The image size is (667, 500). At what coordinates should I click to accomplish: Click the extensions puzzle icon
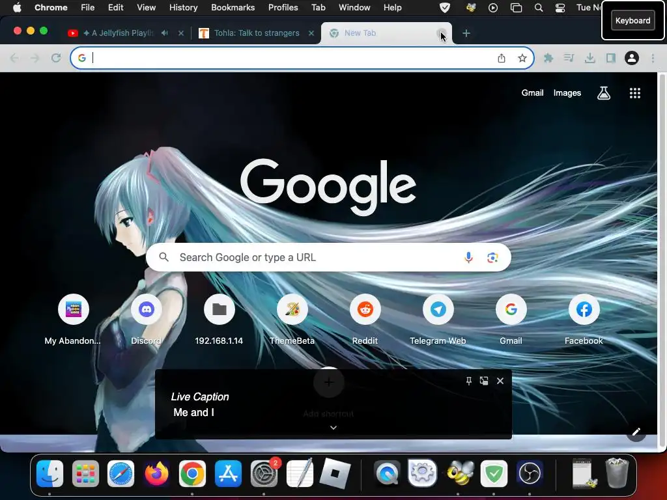click(x=548, y=58)
